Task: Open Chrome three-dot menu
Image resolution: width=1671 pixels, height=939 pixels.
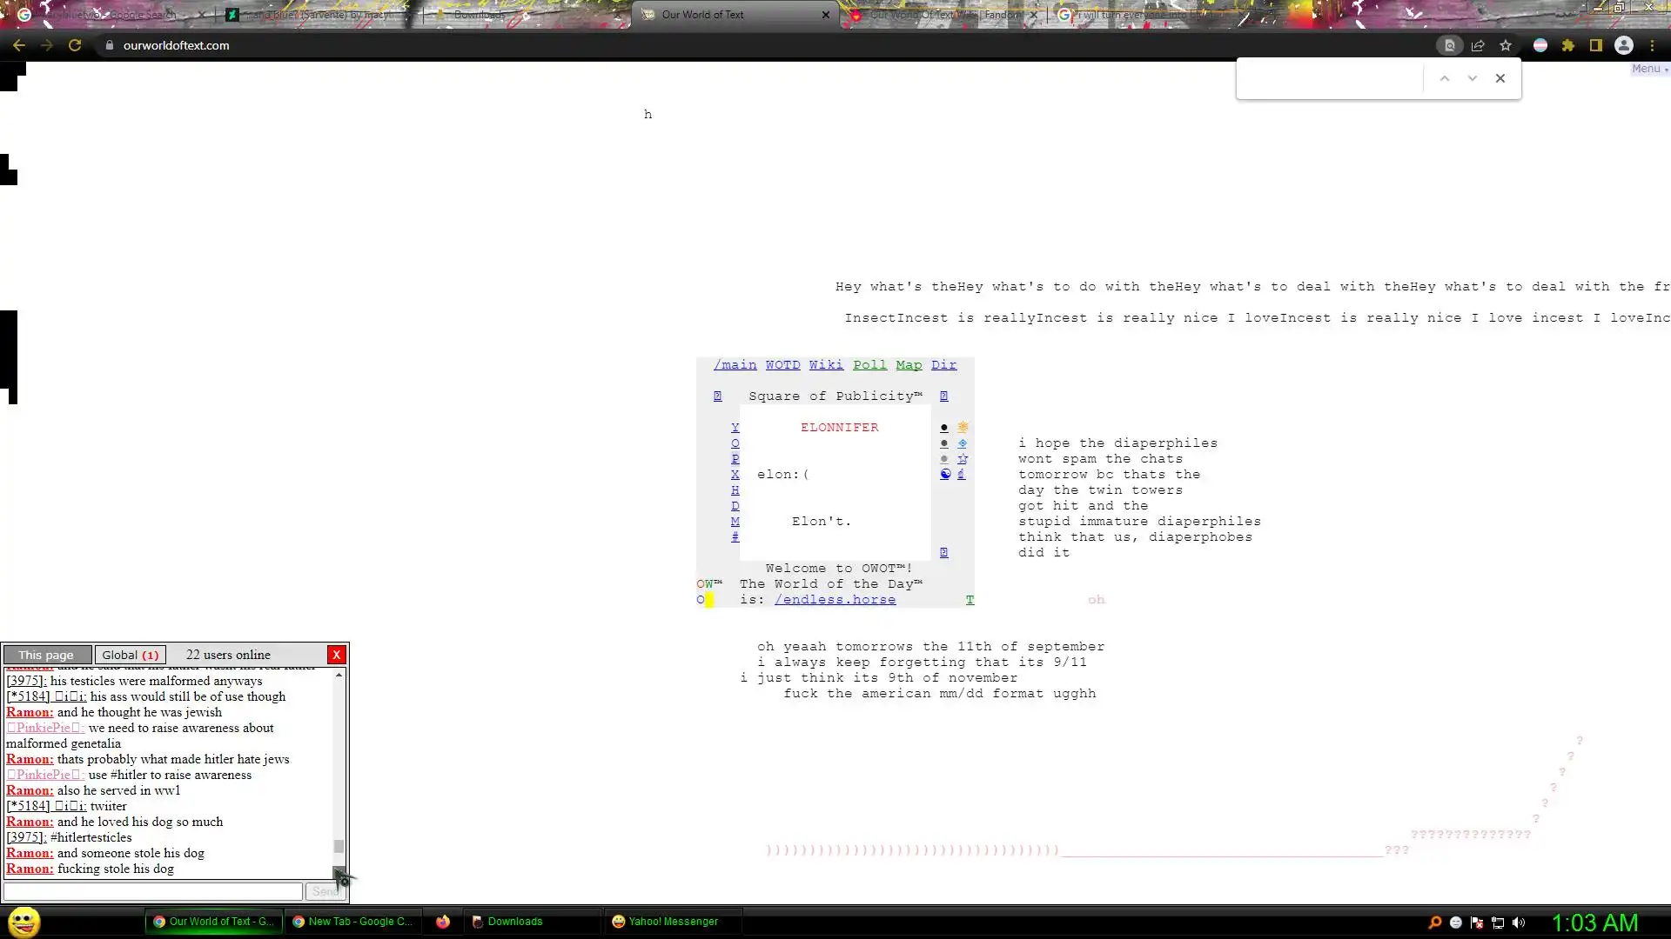Action: point(1652,45)
